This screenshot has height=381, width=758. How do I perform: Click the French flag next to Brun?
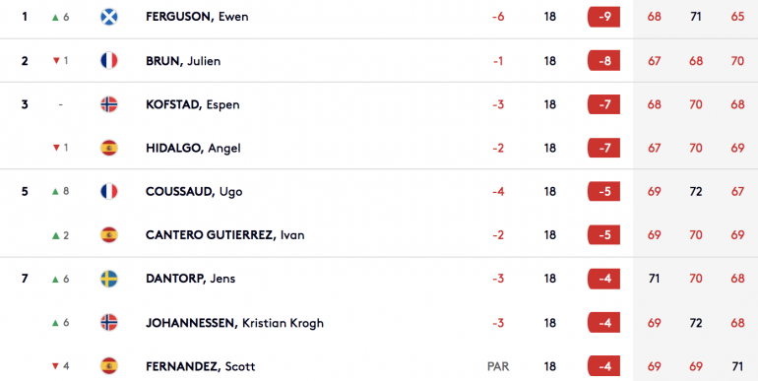click(108, 61)
